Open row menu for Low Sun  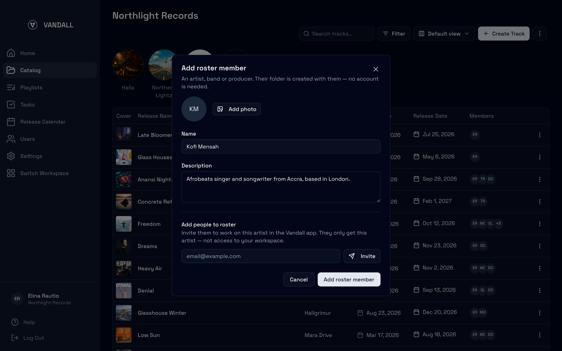tap(540, 335)
